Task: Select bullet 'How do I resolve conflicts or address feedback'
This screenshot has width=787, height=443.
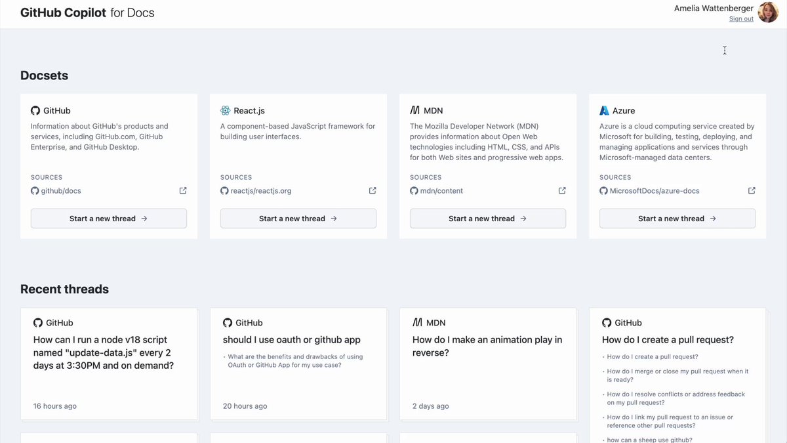Action: click(x=676, y=398)
